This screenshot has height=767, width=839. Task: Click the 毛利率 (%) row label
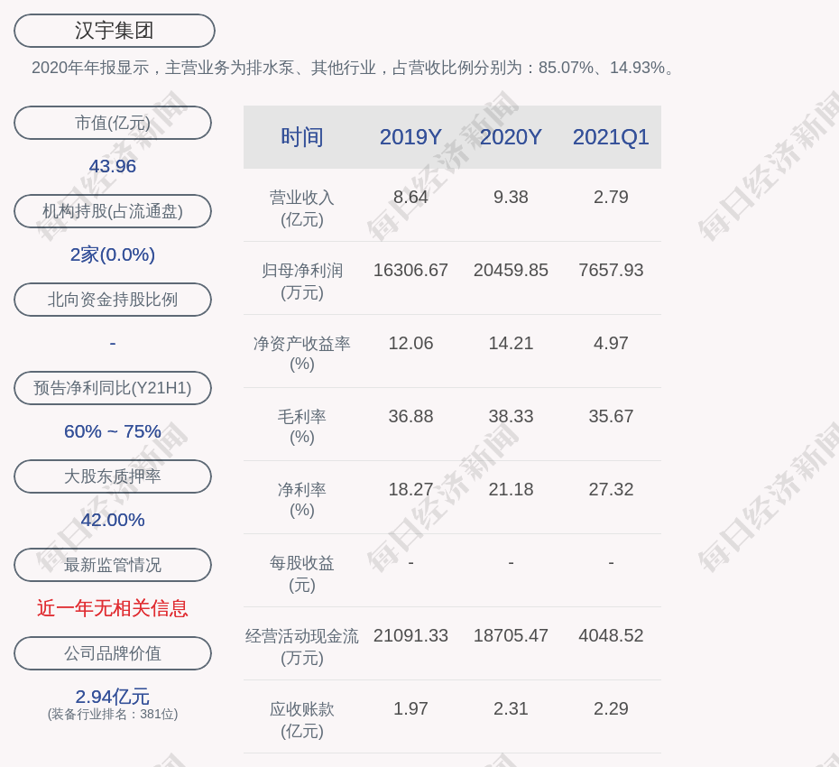302,426
